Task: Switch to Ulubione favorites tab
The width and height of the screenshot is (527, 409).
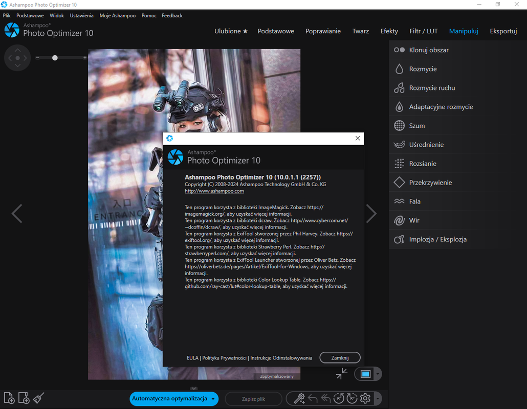Action: (x=231, y=31)
